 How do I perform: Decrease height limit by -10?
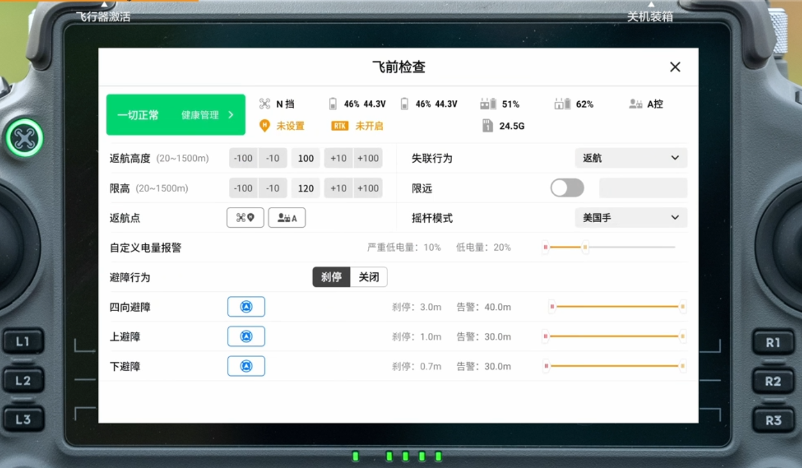(x=273, y=188)
